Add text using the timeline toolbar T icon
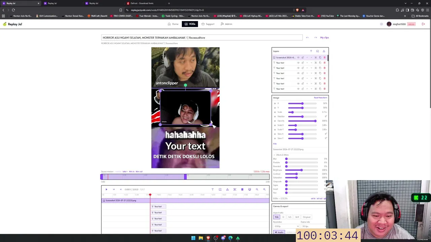431x242 pixels. pyautogui.click(x=212, y=190)
